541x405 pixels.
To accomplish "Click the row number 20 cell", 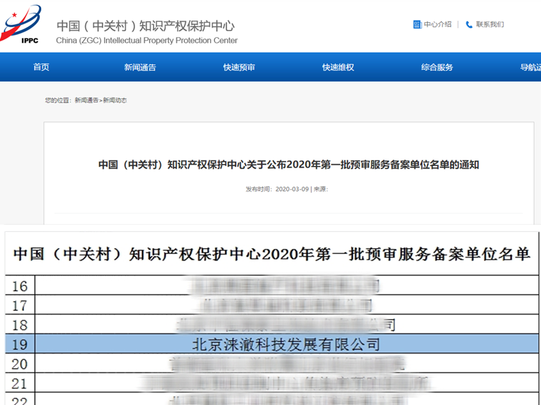I will click(x=20, y=363).
